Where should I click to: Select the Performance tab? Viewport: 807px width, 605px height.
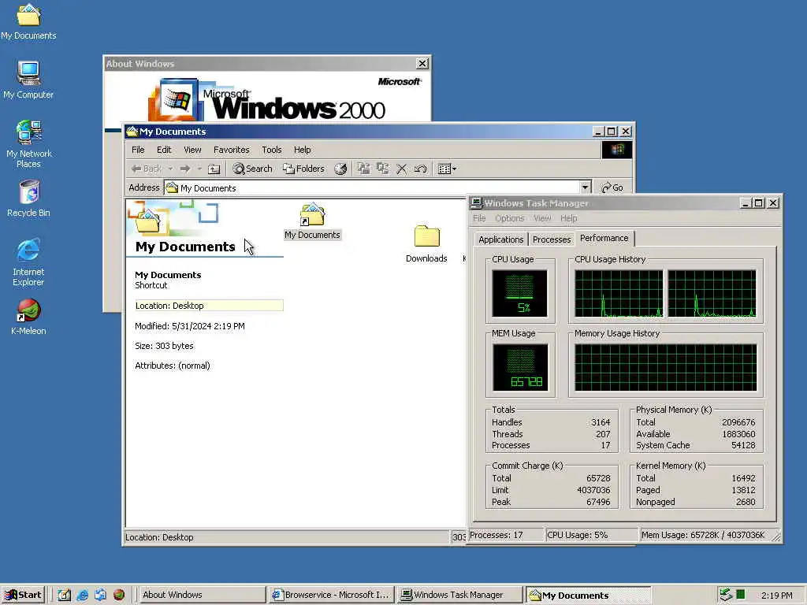point(604,238)
